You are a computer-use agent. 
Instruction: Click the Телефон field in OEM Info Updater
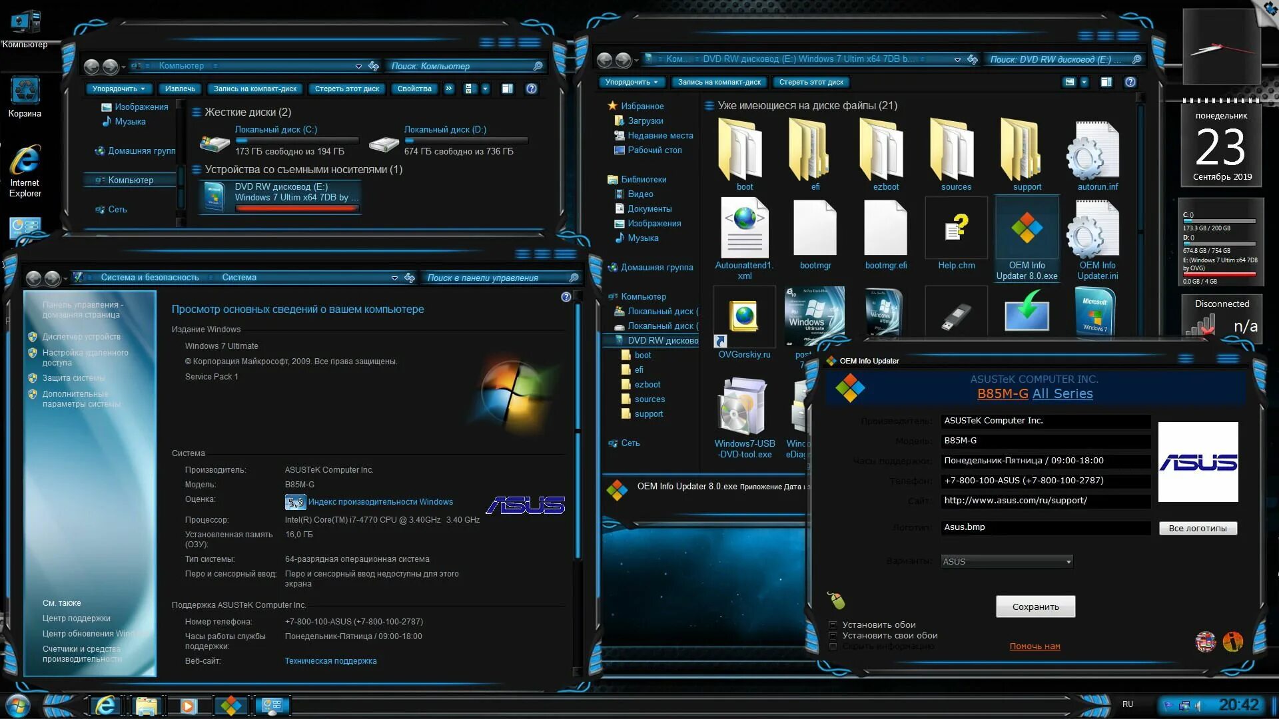coord(1046,481)
